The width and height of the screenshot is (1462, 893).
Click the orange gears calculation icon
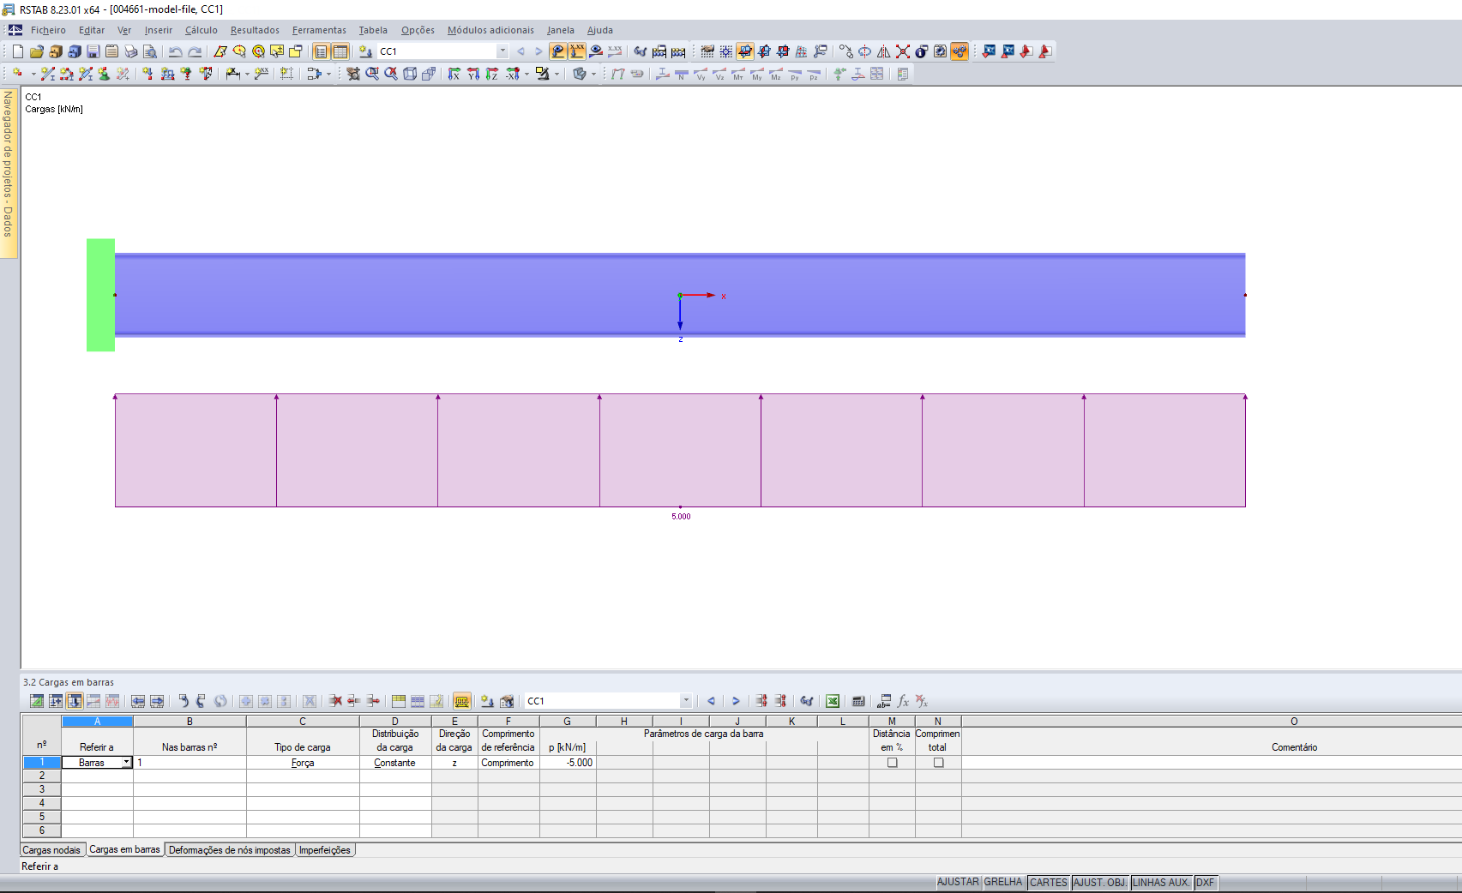pos(960,51)
